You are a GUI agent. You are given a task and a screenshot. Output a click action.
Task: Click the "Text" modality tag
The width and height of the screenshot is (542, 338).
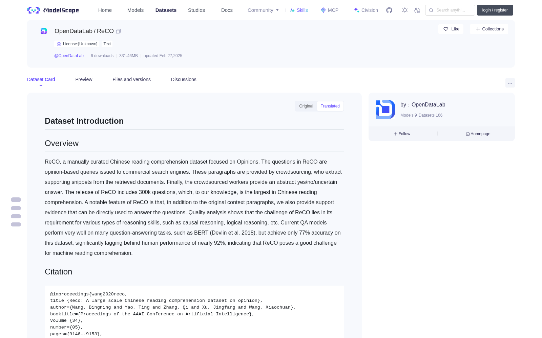(107, 44)
